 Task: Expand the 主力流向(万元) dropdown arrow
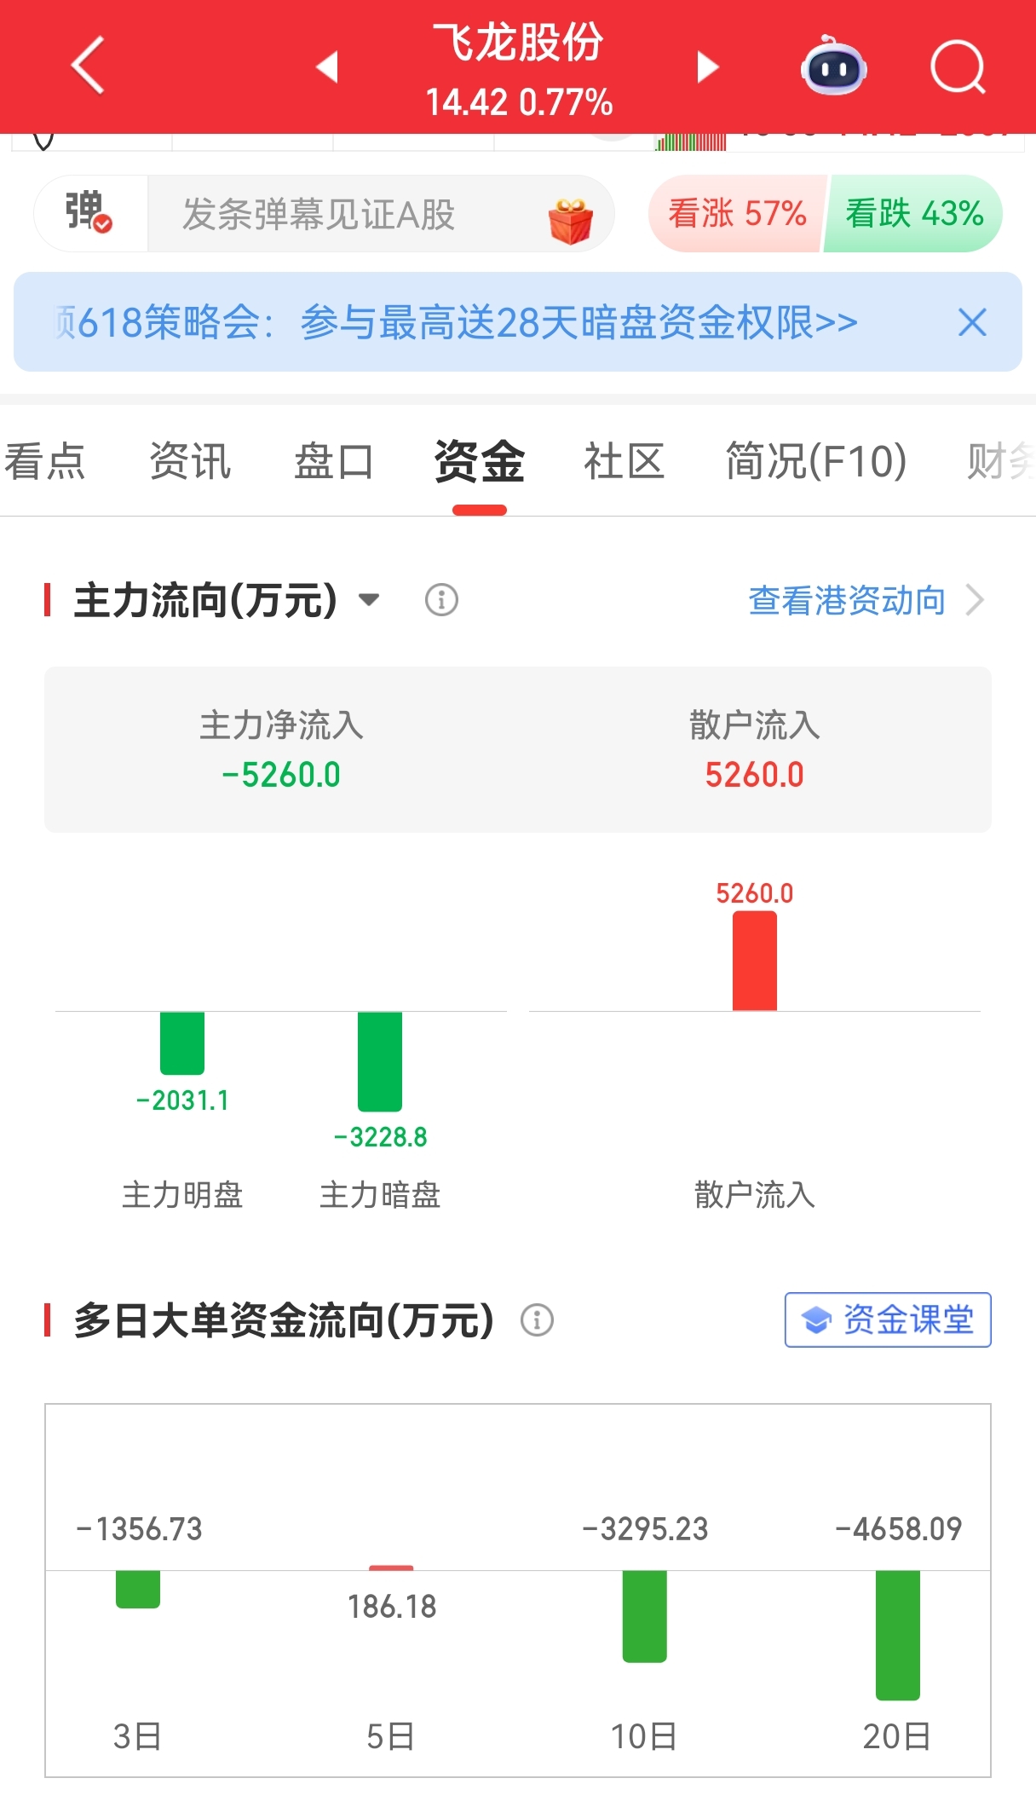(369, 599)
